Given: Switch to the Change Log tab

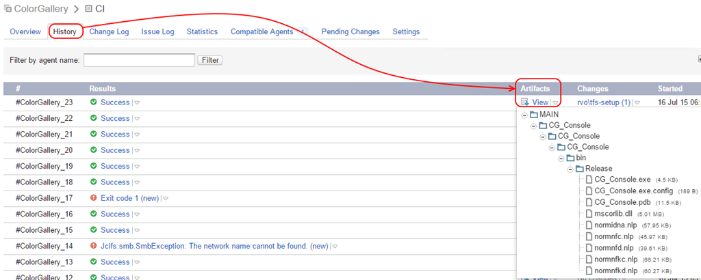Looking at the screenshot, I should [x=109, y=31].
